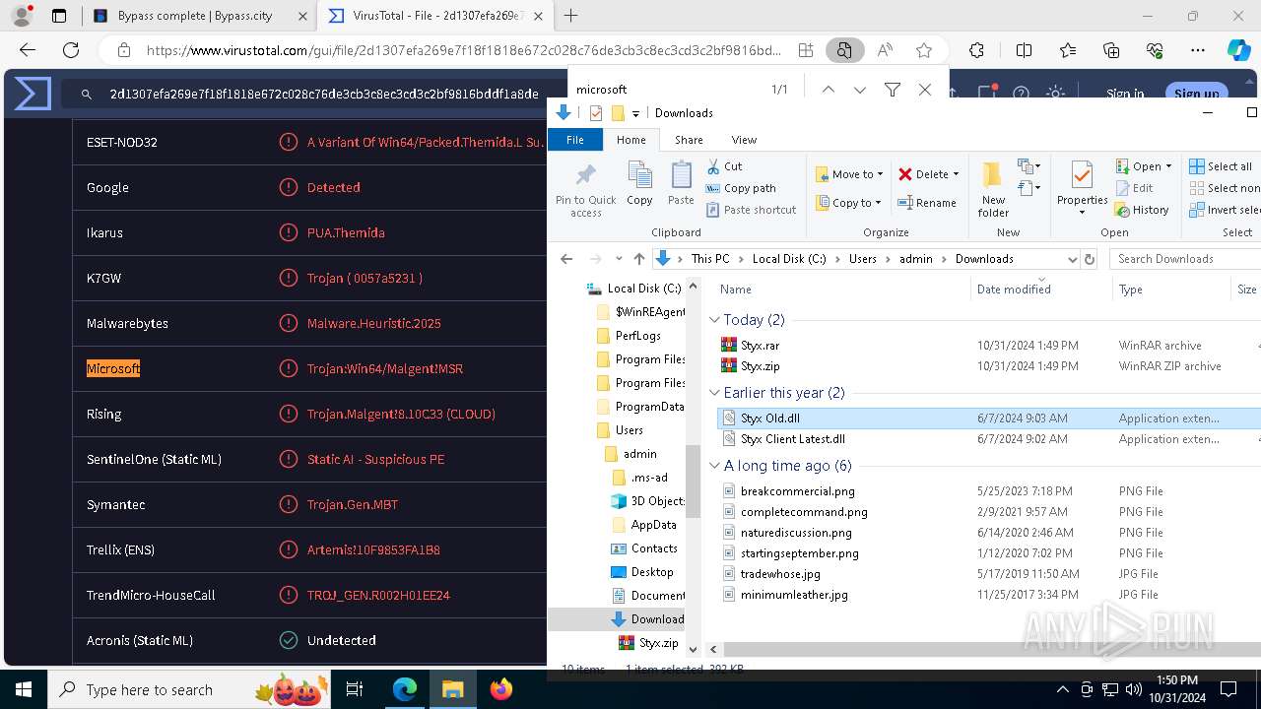Open Edge Copilot sidebar icon
The width and height of the screenshot is (1261, 709).
(x=1238, y=50)
